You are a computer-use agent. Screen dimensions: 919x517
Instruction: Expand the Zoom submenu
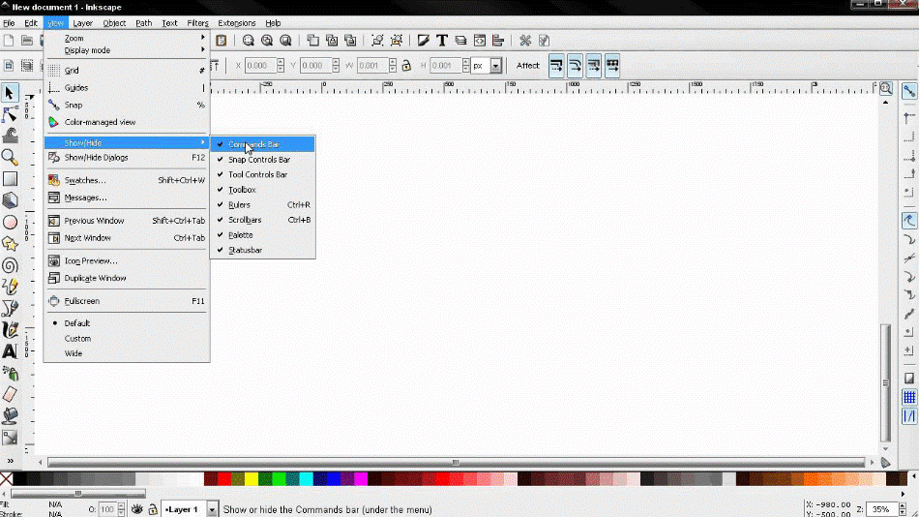click(x=127, y=38)
